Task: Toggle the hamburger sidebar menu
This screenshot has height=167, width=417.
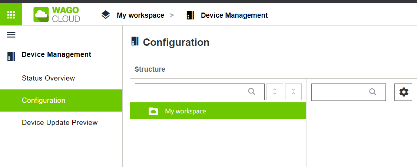Action: point(11,35)
